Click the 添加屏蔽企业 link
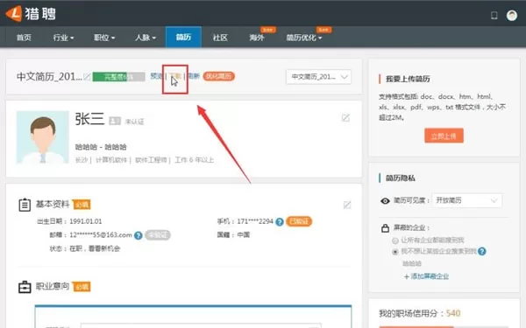The height and width of the screenshot is (328, 526). 426,276
